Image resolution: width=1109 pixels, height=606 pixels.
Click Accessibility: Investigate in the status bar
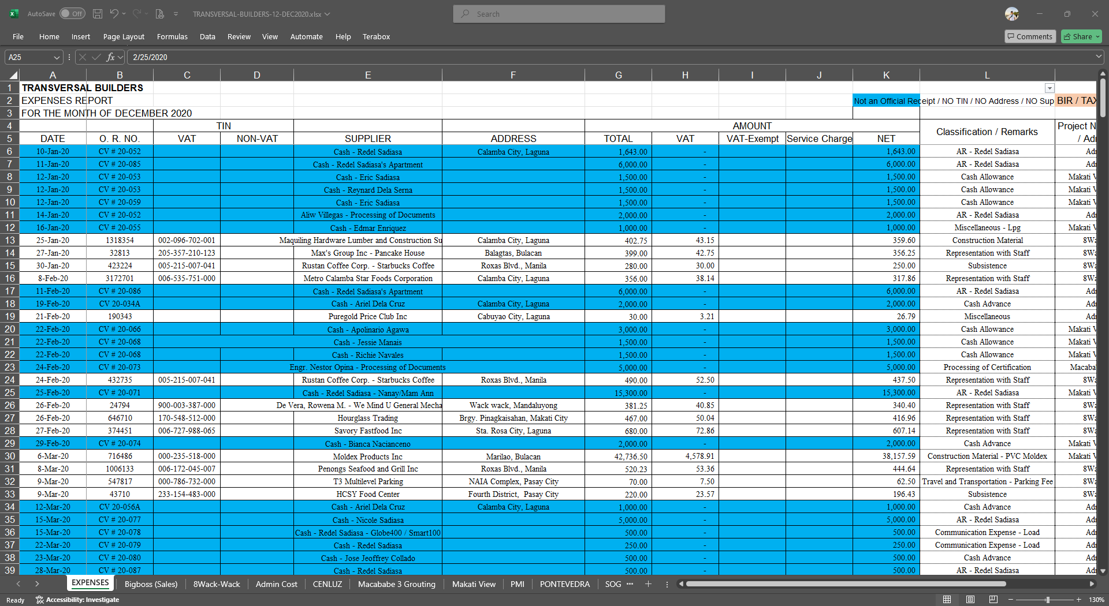[77, 600]
